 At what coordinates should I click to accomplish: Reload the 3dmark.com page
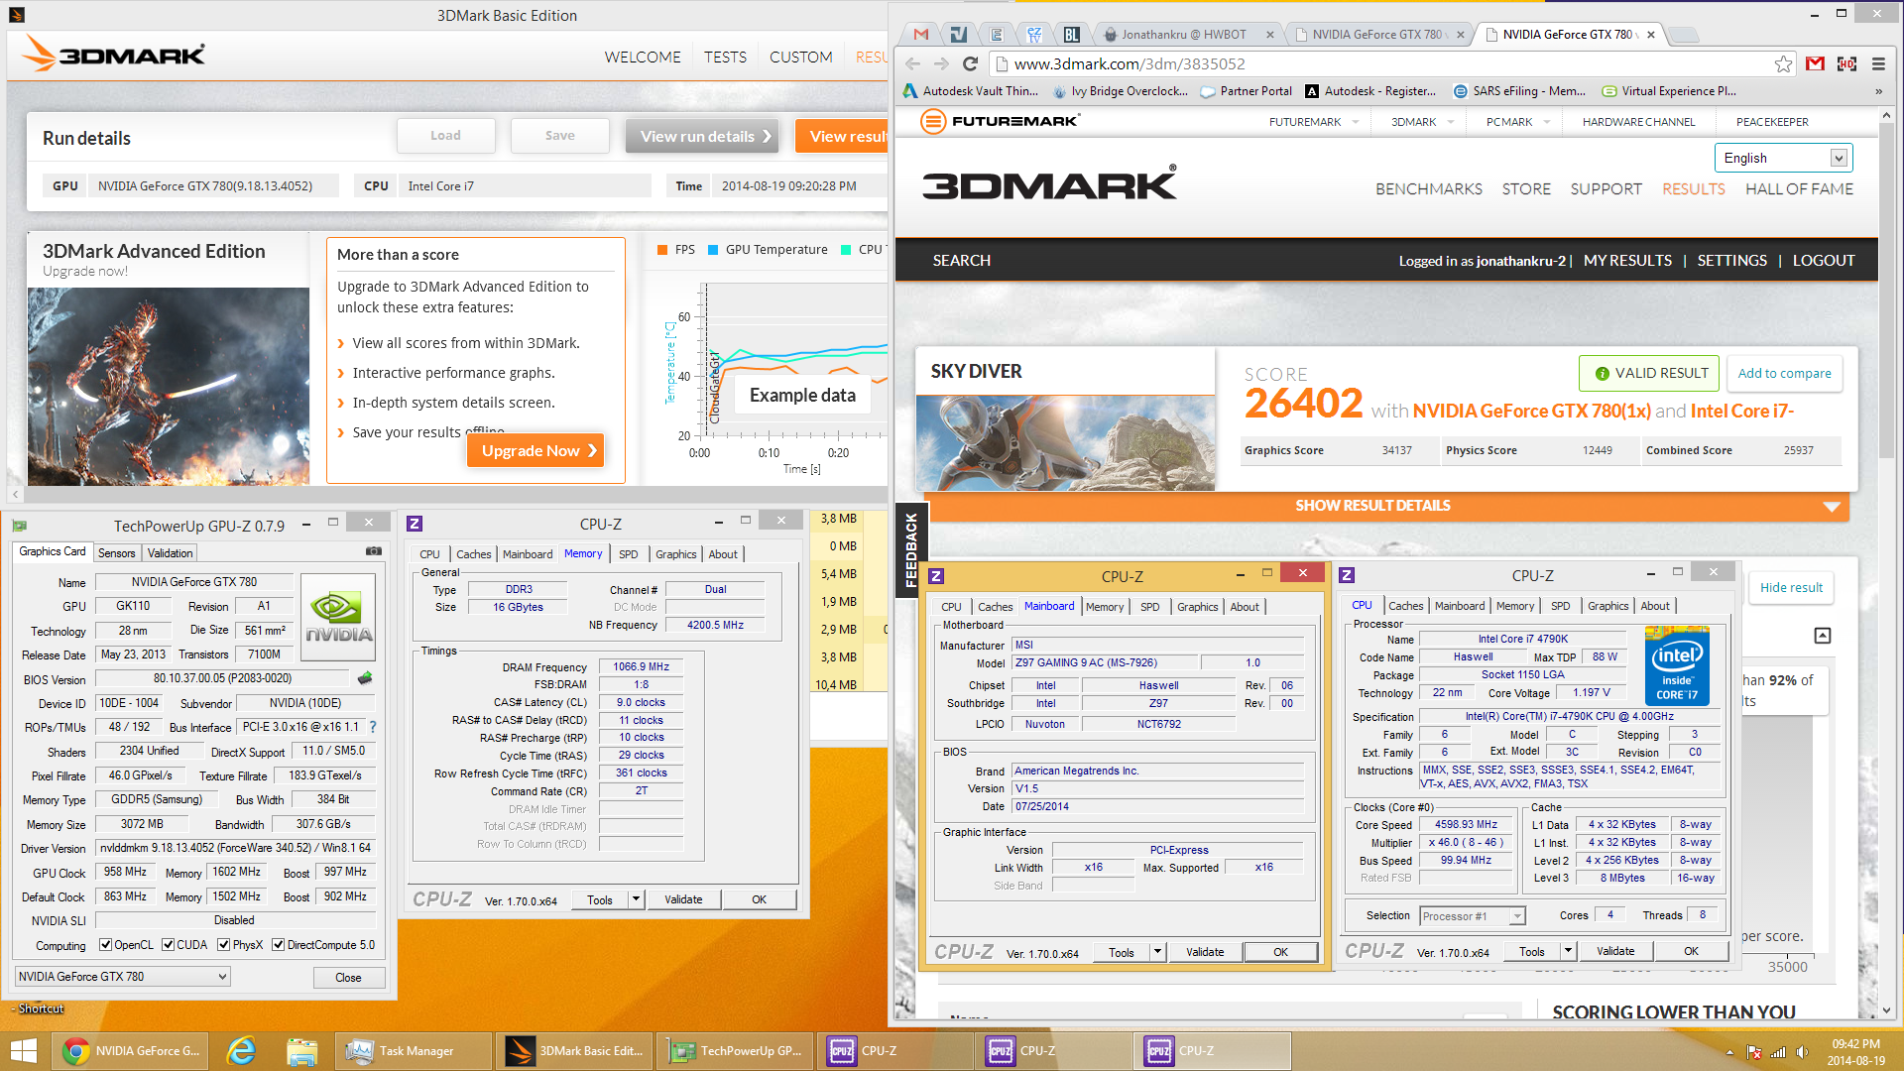tap(970, 63)
